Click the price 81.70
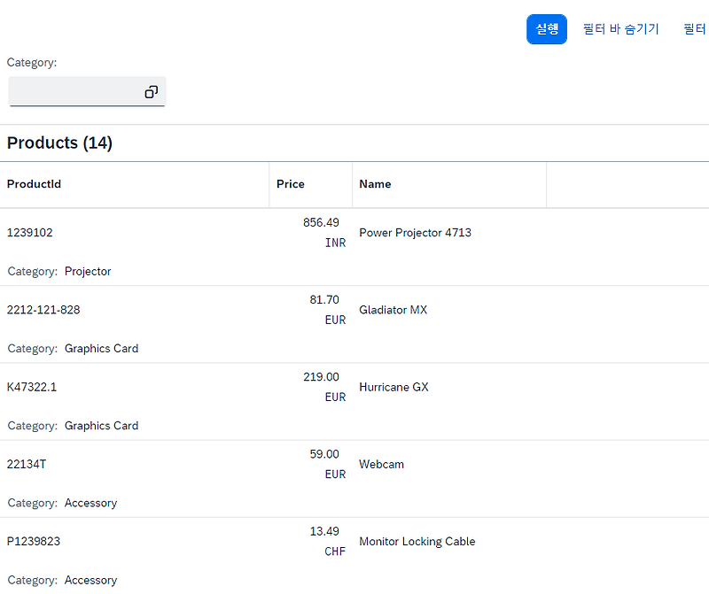709x594 pixels. 324,300
